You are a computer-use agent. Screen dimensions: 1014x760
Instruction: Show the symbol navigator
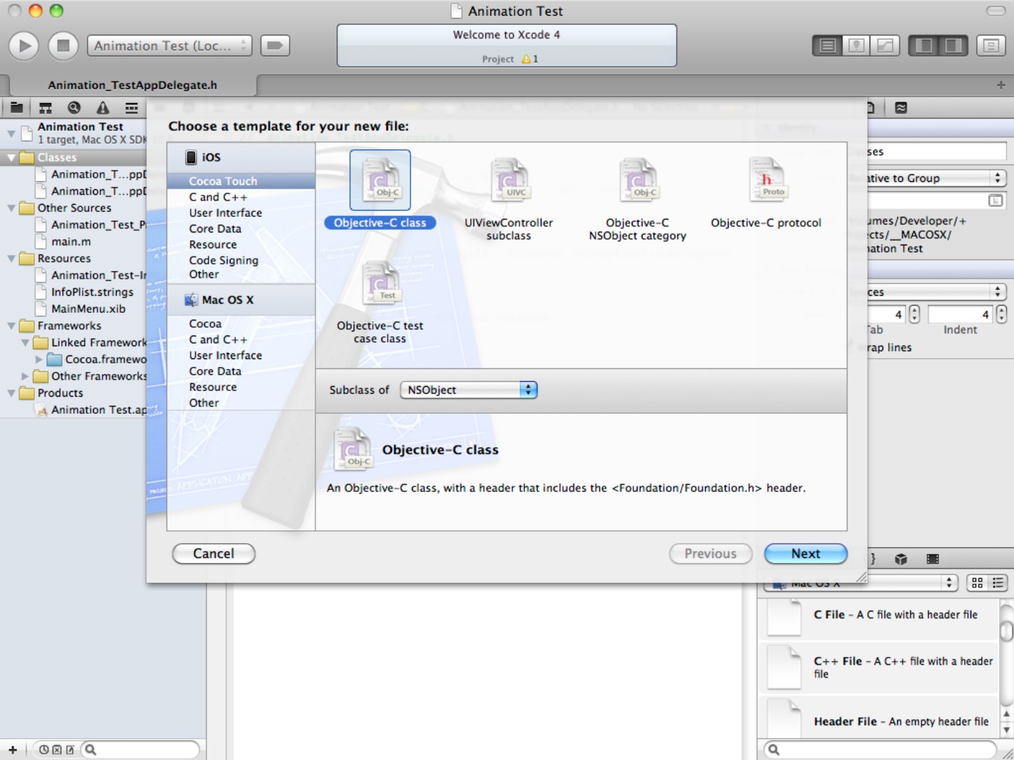point(46,107)
